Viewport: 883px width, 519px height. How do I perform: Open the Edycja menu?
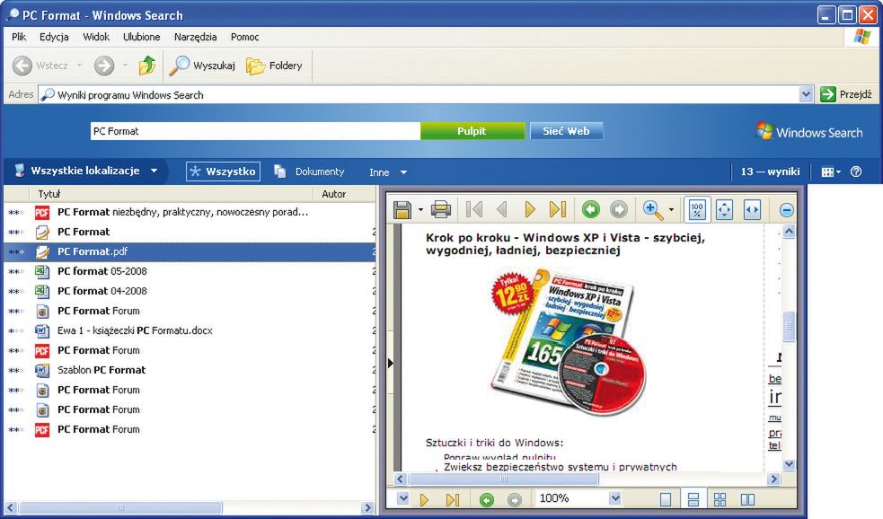pyautogui.click(x=54, y=37)
